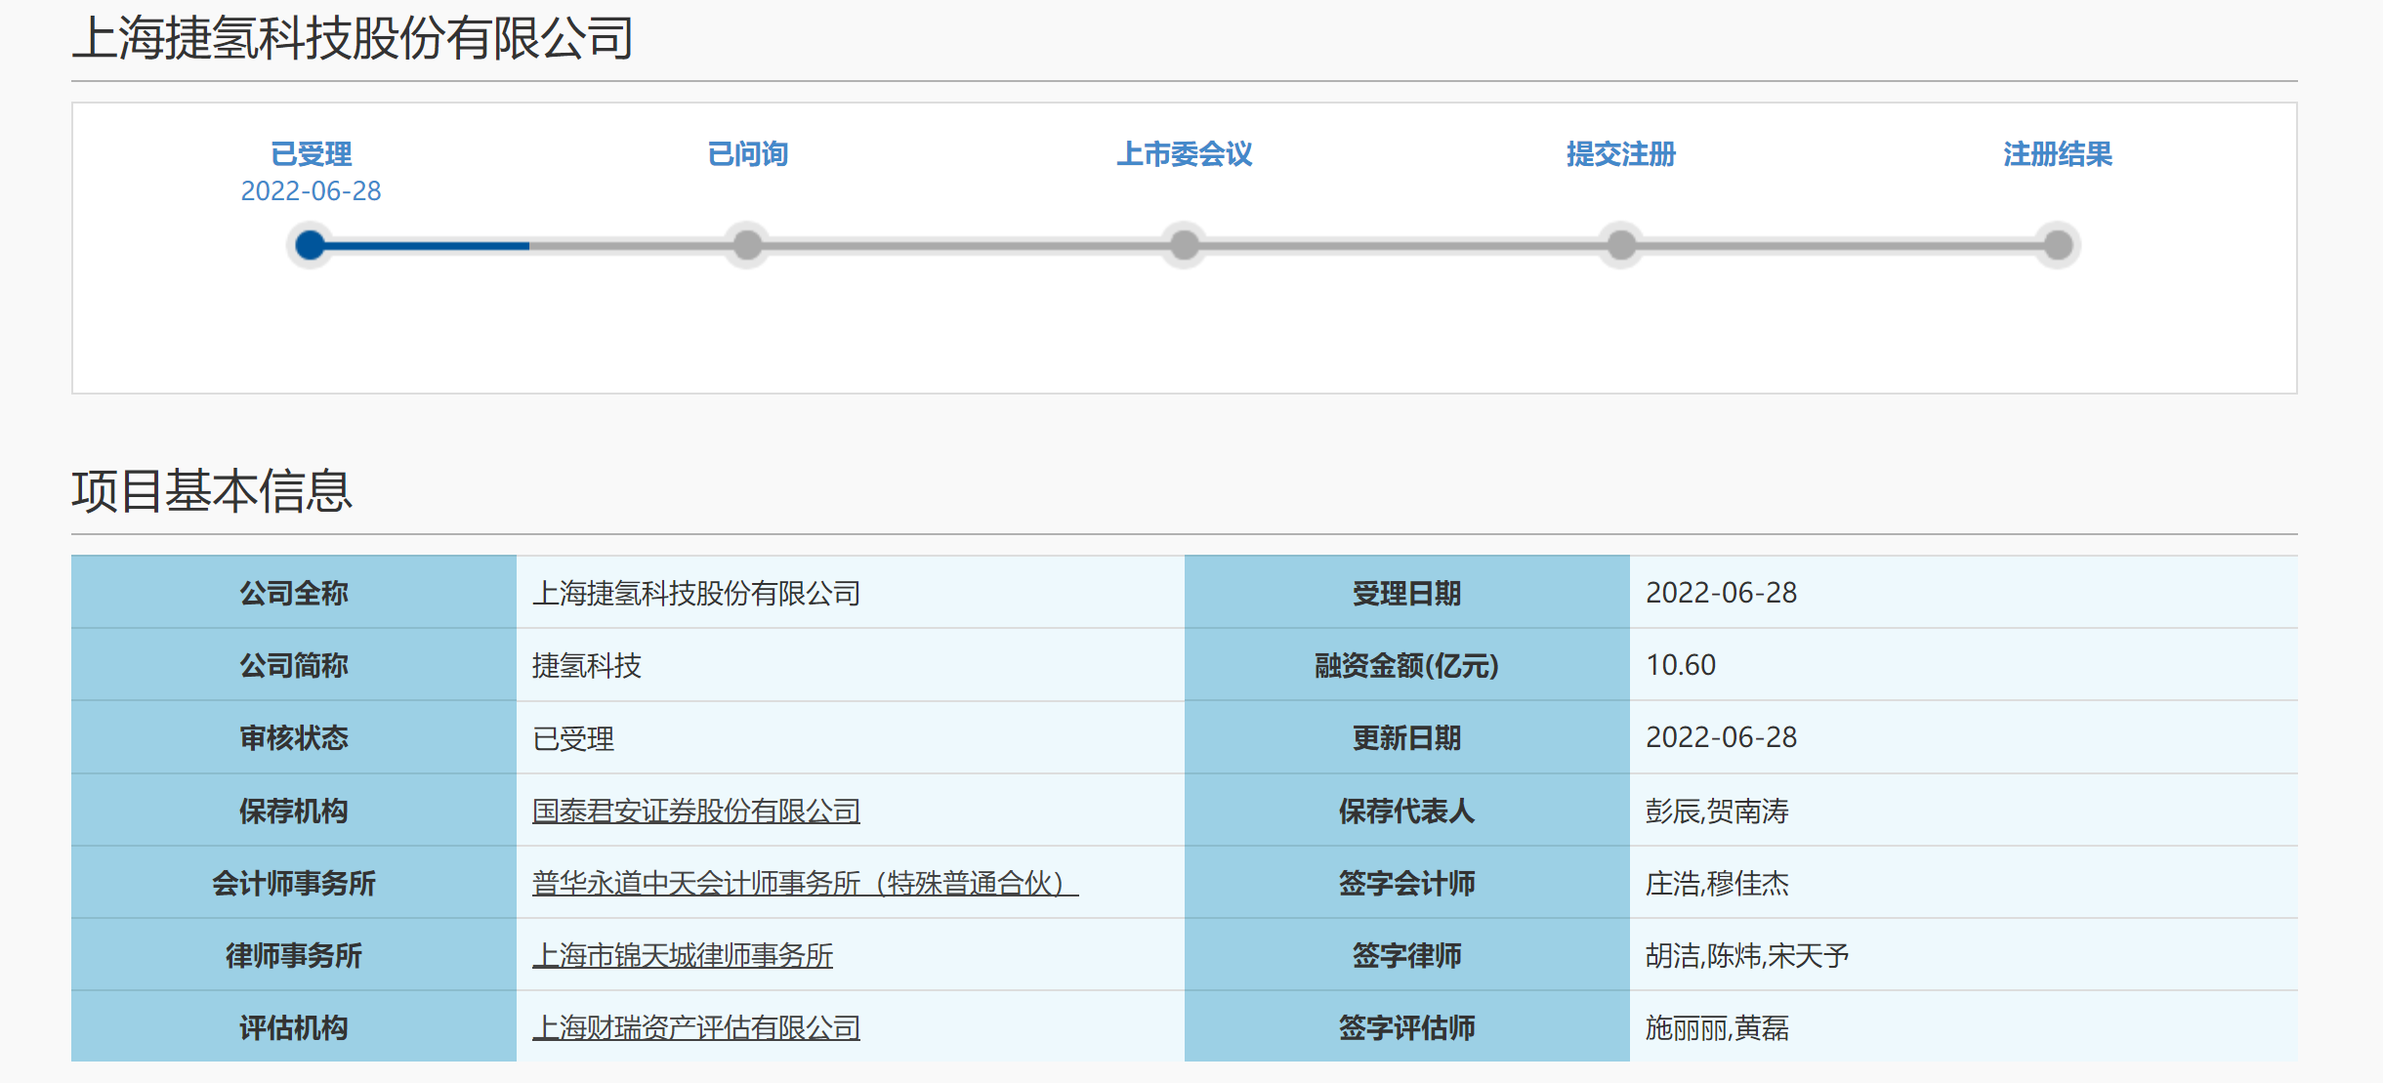
Task: Click the signing appraisers 施丽丽,黄磊
Action: pyautogui.click(x=1717, y=1027)
